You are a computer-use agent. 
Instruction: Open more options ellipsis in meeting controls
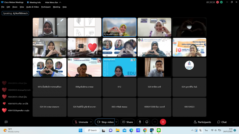pyautogui.click(x=155, y=122)
